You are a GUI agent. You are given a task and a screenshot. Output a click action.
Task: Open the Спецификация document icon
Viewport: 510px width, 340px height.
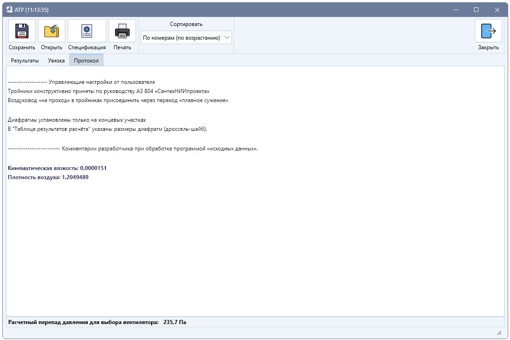87,31
